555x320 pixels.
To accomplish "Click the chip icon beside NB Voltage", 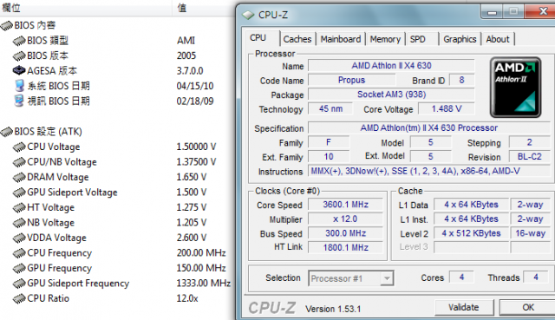I will tap(19, 223).
